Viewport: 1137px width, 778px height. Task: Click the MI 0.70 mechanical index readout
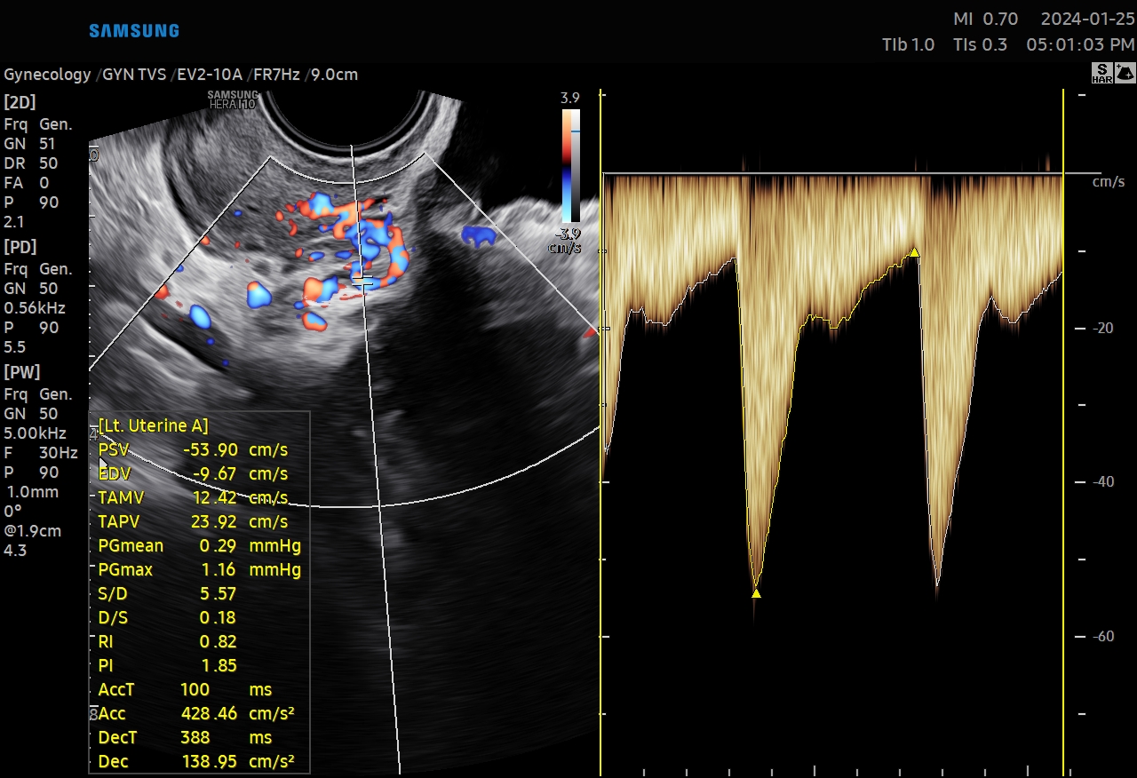(x=985, y=19)
